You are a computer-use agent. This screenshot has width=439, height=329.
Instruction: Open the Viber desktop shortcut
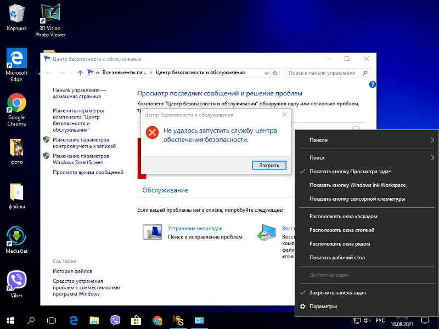[x=16, y=282]
